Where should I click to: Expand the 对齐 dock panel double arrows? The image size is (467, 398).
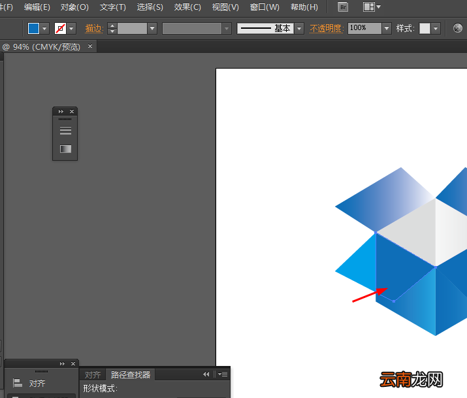click(x=62, y=364)
